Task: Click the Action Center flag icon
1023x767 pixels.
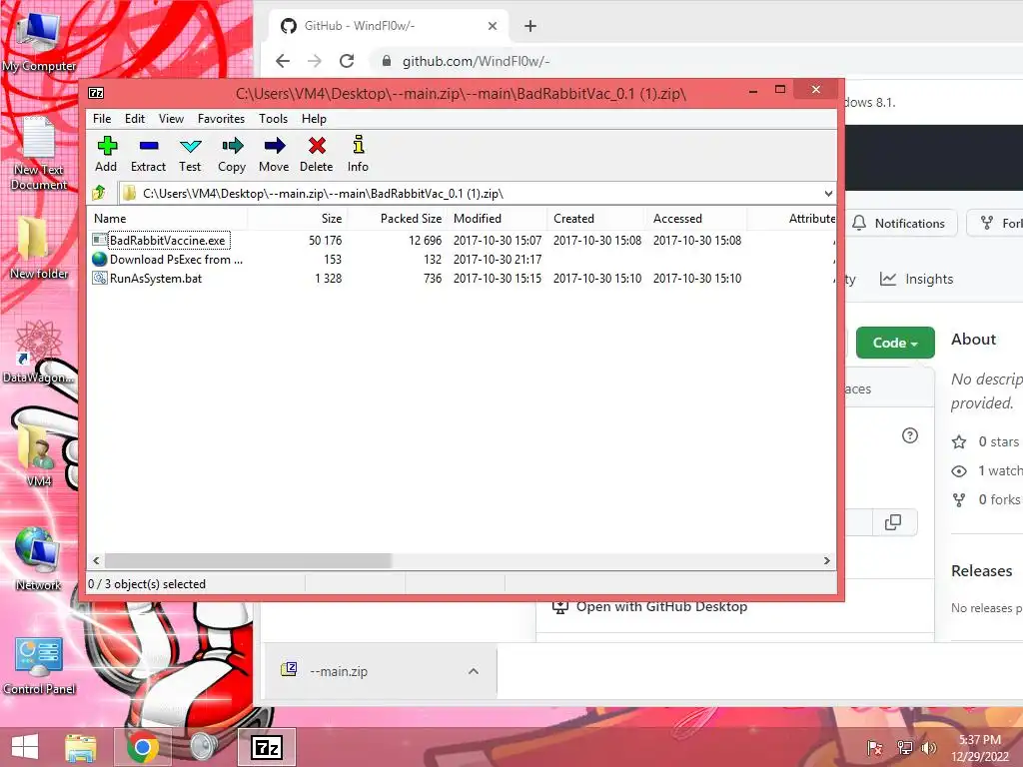Action: pyautogui.click(x=875, y=747)
